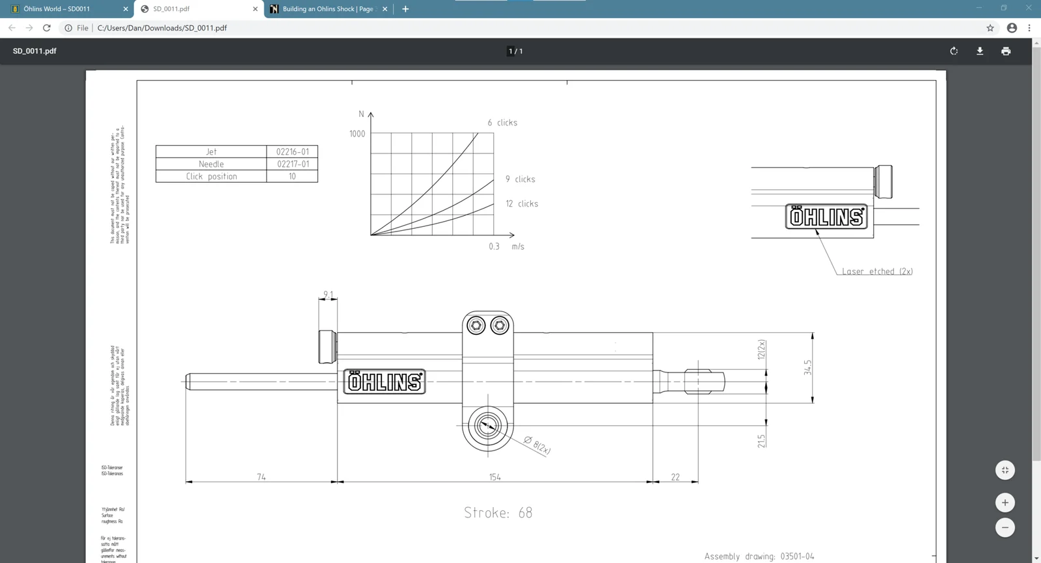Download the SD_0011.pdf file
The height and width of the screenshot is (563, 1041).
point(980,51)
